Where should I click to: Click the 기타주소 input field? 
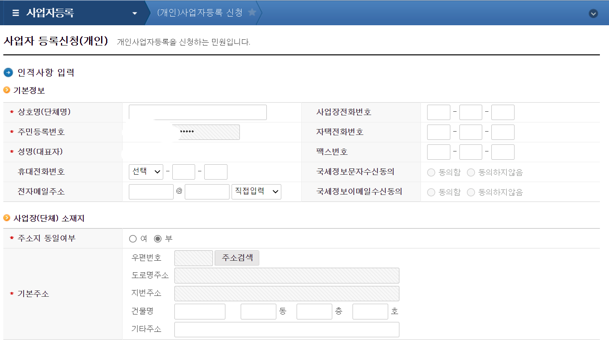coord(287,329)
